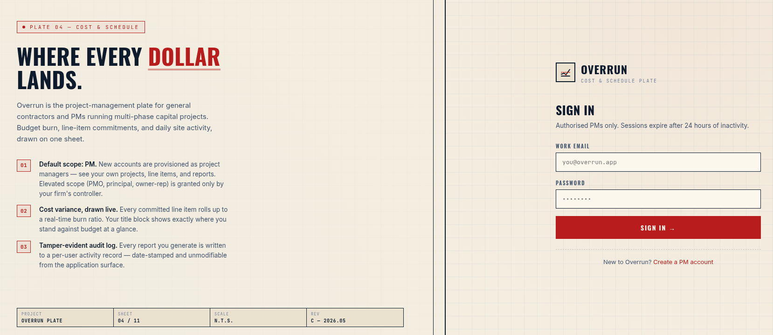
Task: Click 'Authorised PMs only' session notice
Action: (x=652, y=126)
